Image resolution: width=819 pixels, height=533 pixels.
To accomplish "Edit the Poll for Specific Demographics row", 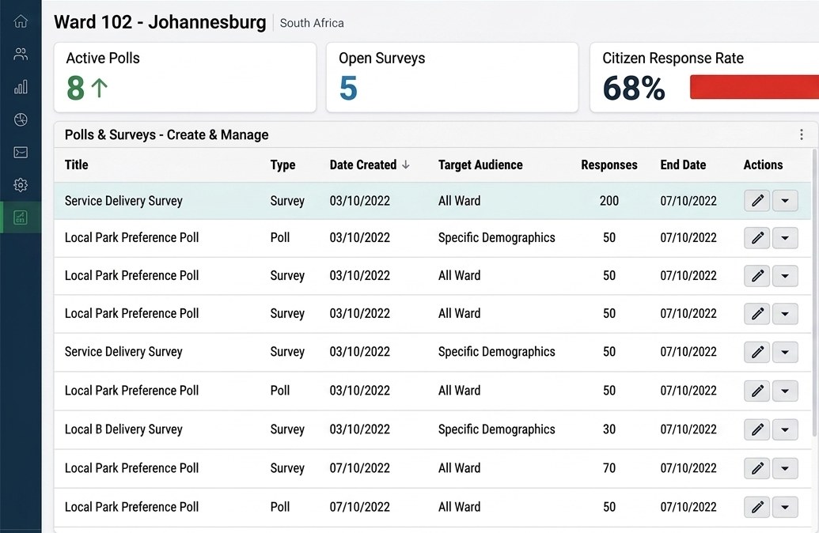I will (x=756, y=238).
